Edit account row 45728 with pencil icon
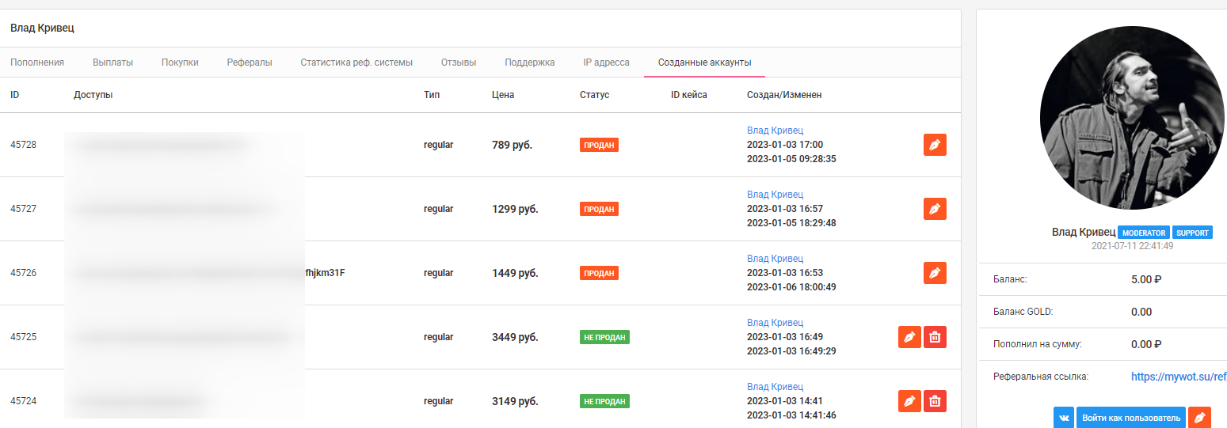Screen dimensions: 1227x428 point(935,145)
